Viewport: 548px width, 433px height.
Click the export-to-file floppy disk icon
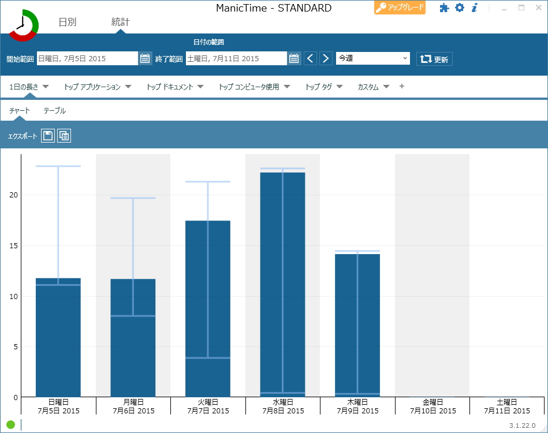click(47, 135)
